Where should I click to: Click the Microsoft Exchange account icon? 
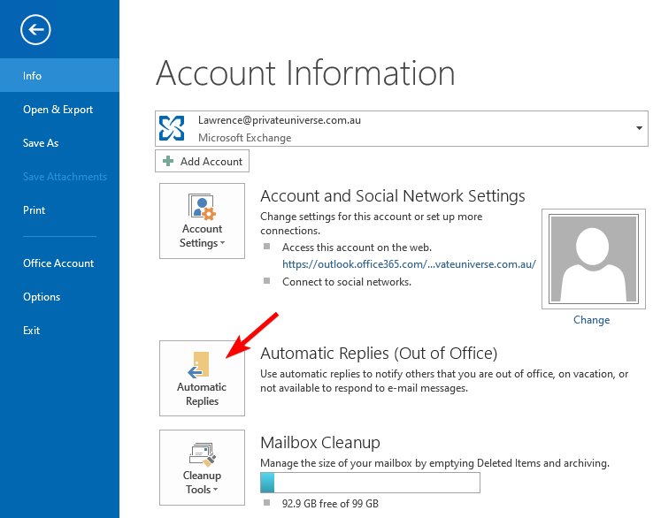click(171, 129)
